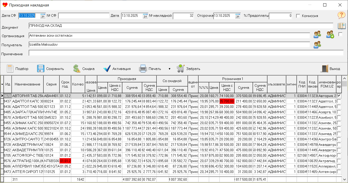This screenshot has height=183, width=348.
Task: Expand the Печать dropdown arrow
Action: [x=169, y=69]
